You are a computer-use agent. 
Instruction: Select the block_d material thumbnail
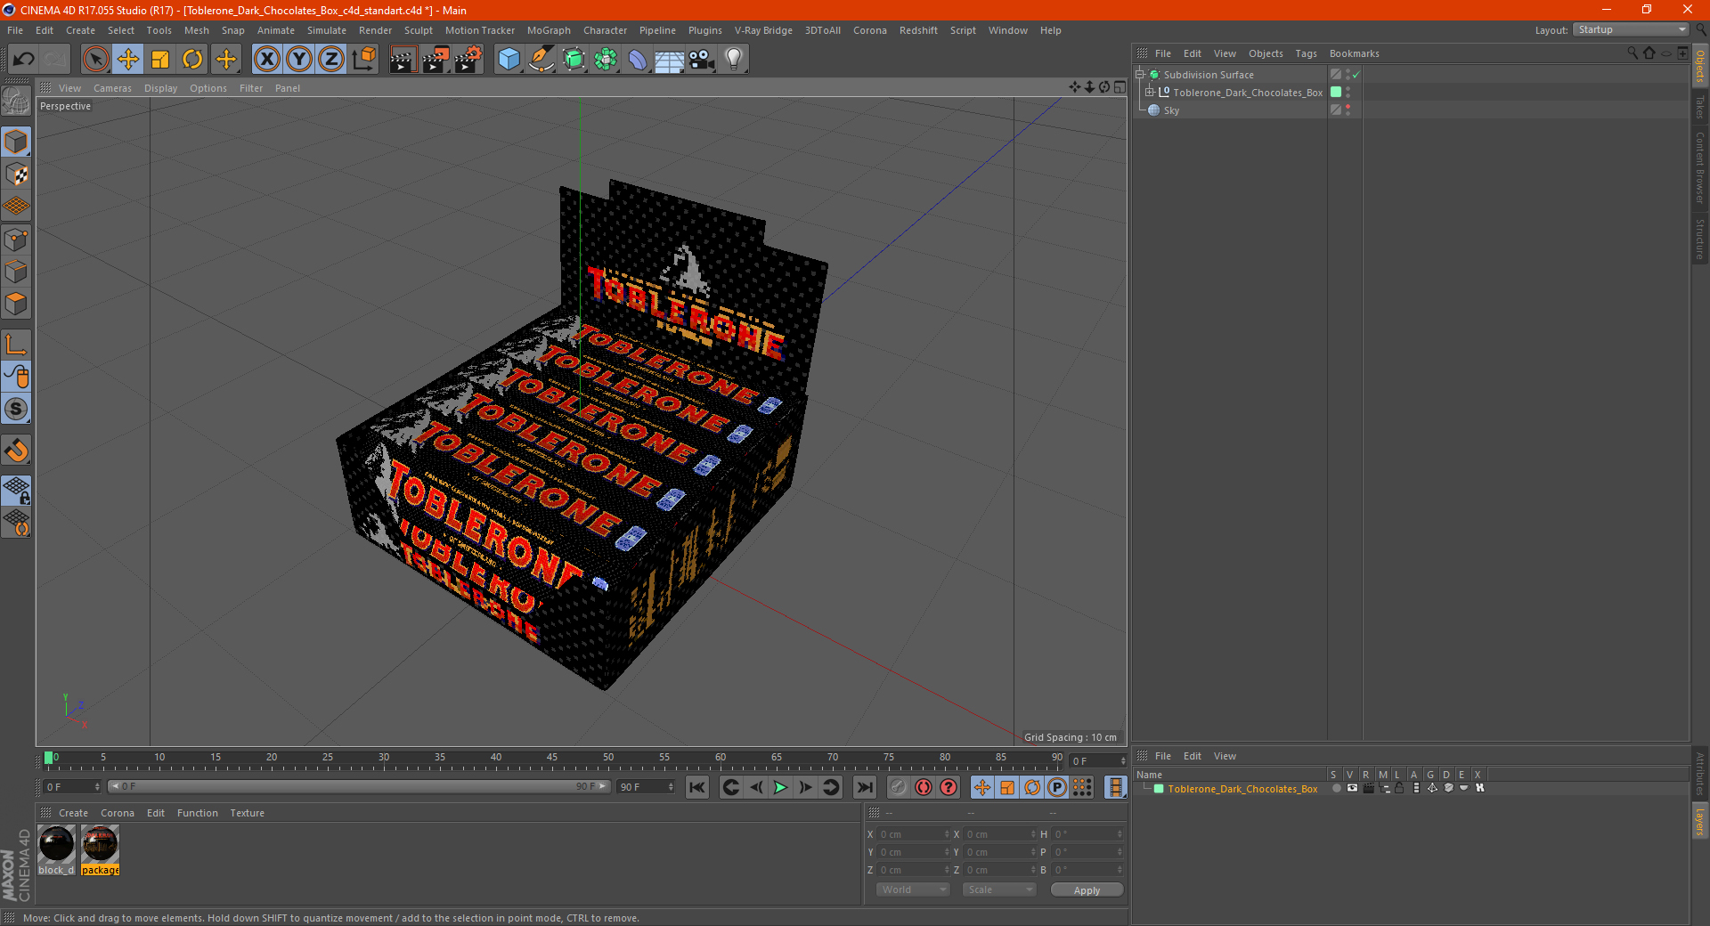(56, 844)
